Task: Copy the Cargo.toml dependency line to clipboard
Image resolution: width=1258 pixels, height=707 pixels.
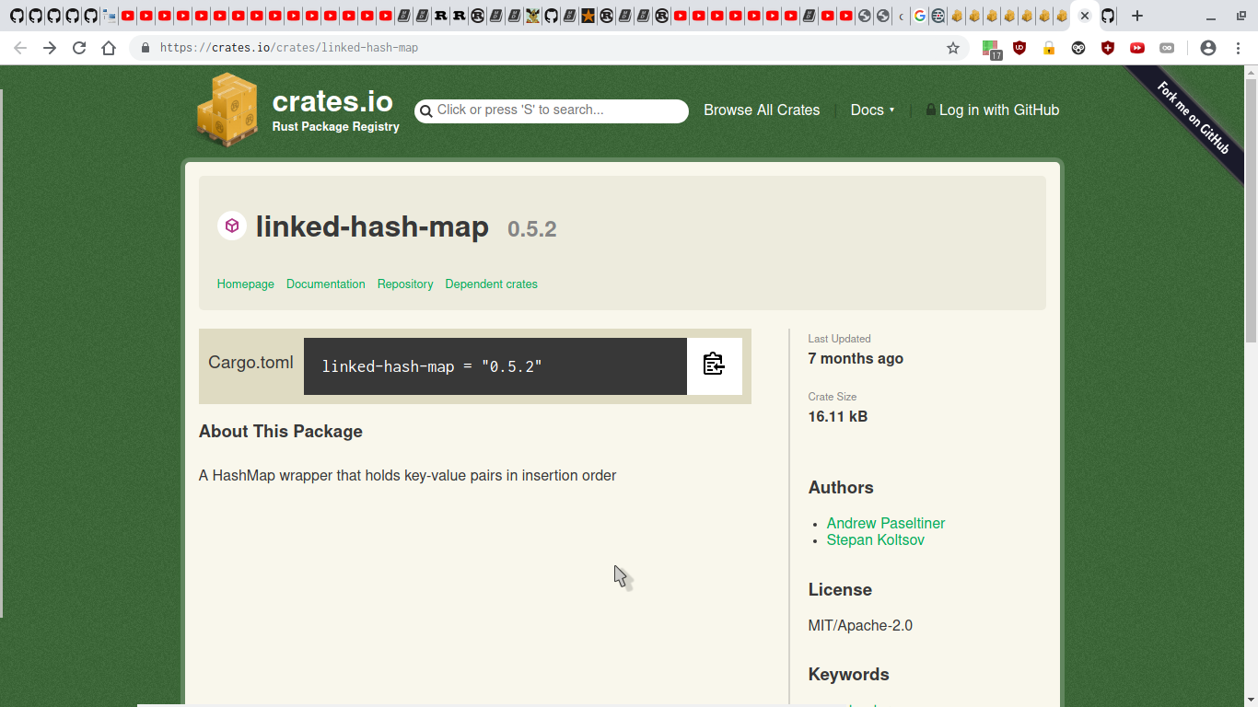Action: 714,365
